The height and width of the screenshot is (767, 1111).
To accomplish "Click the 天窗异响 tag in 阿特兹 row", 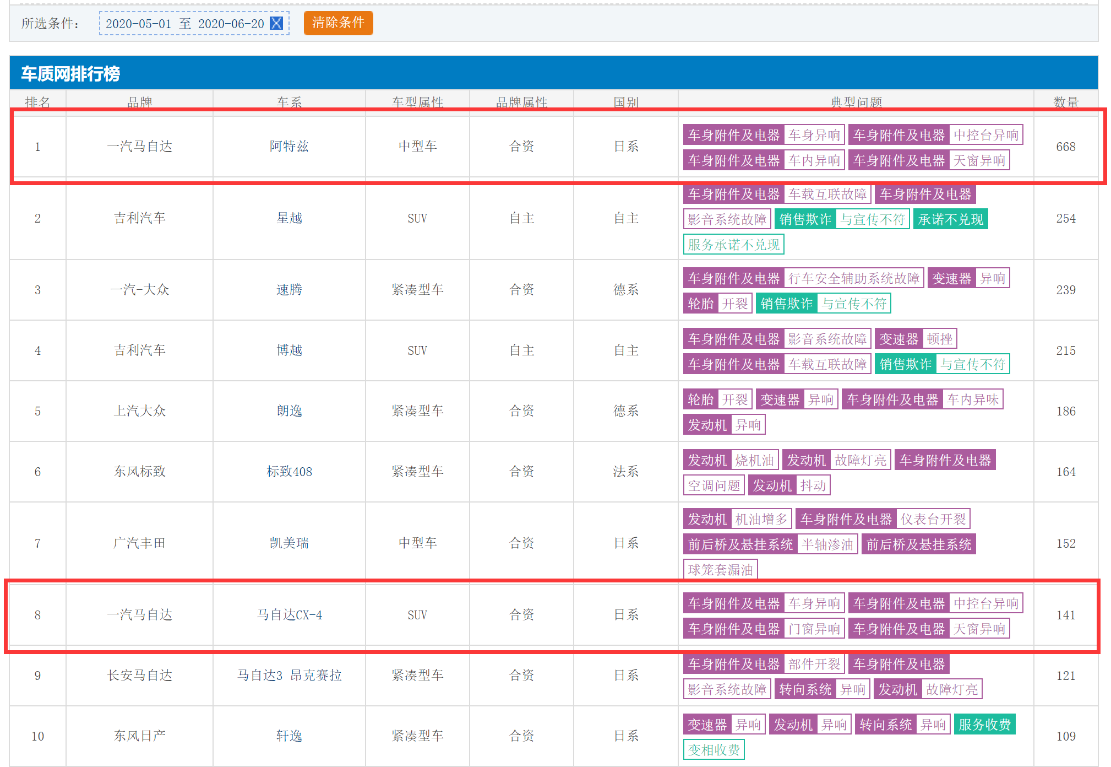I will (x=979, y=160).
